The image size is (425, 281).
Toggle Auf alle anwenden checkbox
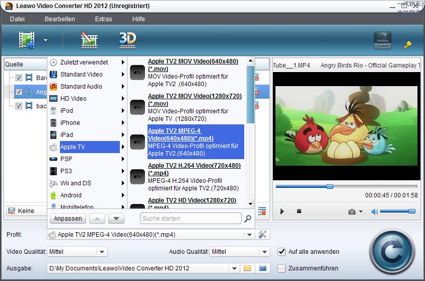coord(281,252)
